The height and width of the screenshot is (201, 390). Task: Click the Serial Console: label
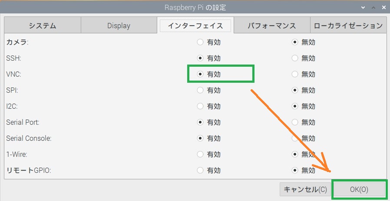(x=29, y=138)
